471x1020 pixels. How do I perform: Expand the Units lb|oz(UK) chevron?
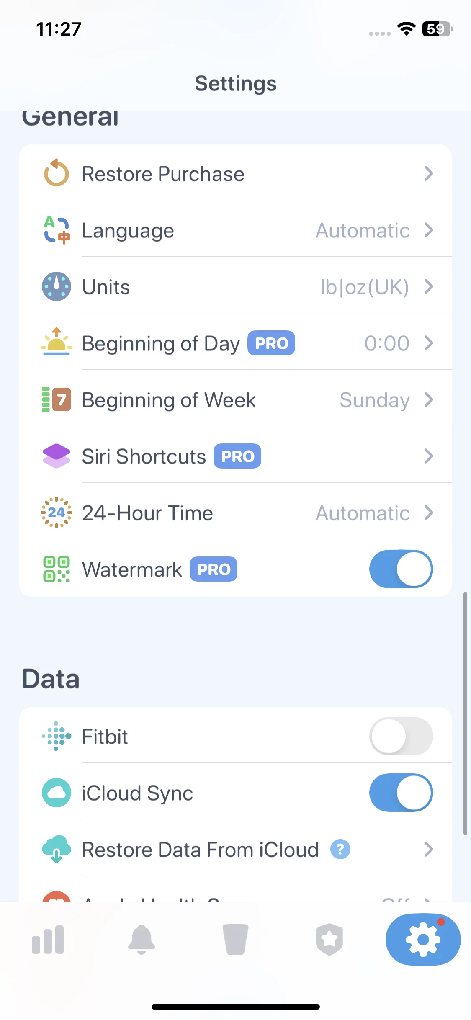click(x=428, y=287)
